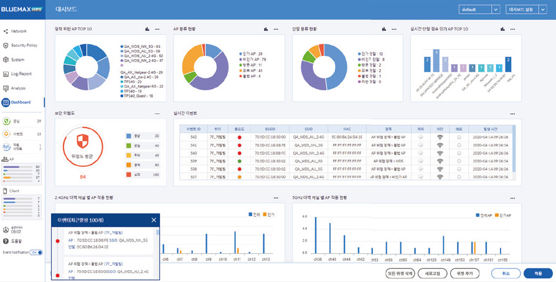556x282 pixels.
Task: Open more options of 정책 위반 AP TOP 10 widget
Action: click(157, 29)
